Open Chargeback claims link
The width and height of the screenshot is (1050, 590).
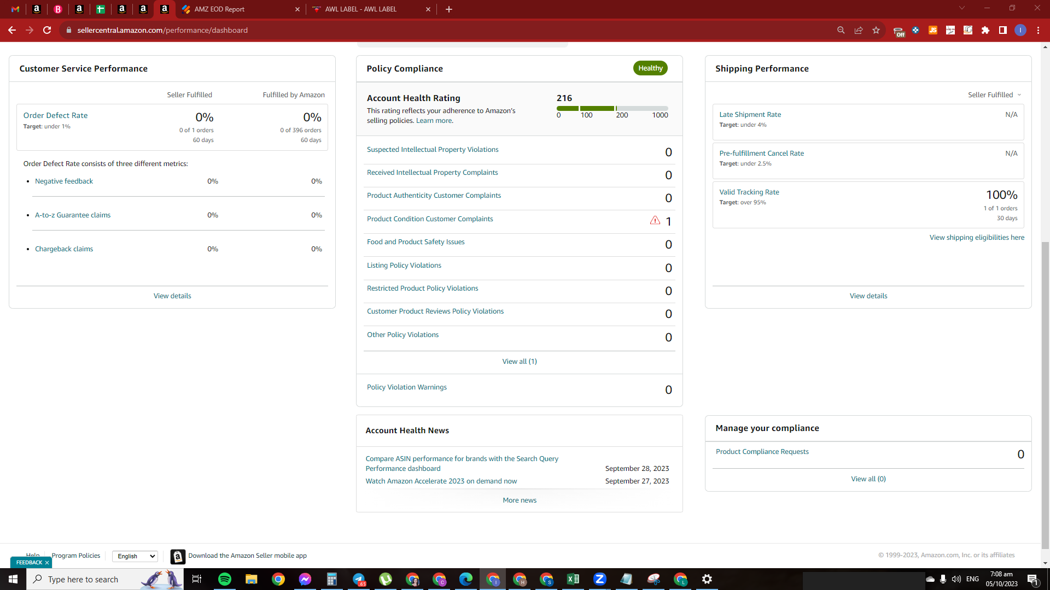64,249
